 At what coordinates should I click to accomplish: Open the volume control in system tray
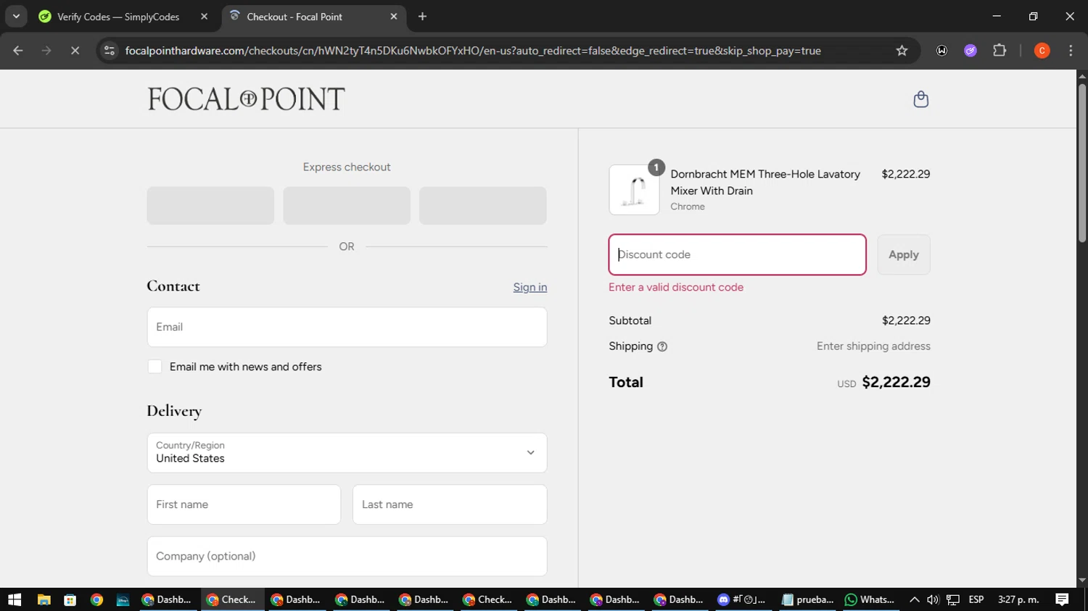pyautogui.click(x=933, y=599)
